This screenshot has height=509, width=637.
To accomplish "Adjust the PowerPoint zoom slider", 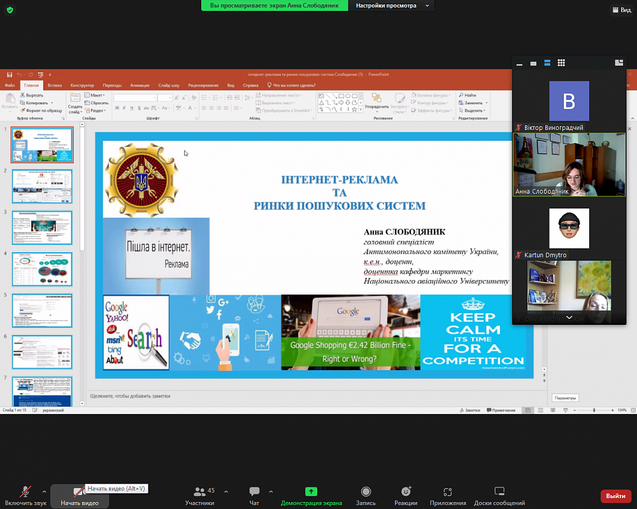I will click(x=594, y=410).
